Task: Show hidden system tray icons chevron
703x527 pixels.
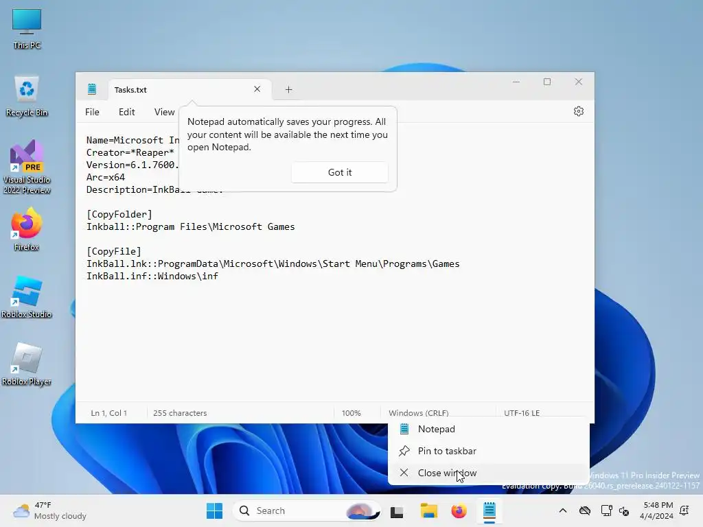Action: click(563, 511)
